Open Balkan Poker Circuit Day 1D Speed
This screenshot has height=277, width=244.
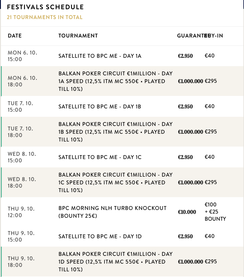115,262
